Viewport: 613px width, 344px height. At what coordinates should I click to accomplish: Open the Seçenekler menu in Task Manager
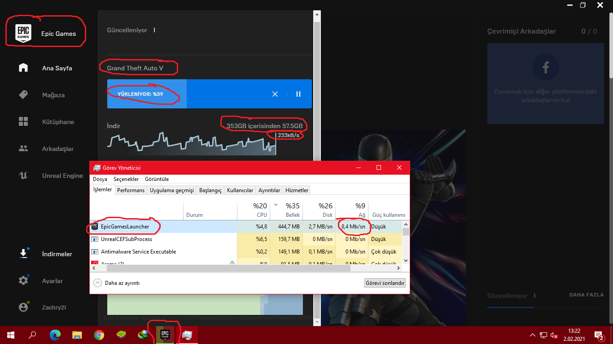(x=126, y=179)
